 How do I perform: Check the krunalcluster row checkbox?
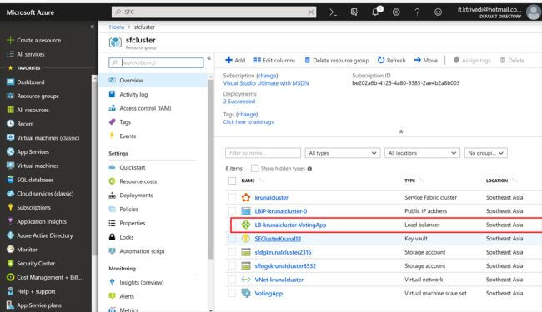click(233, 197)
